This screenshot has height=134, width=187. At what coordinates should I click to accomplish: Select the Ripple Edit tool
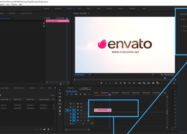(60, 97)
